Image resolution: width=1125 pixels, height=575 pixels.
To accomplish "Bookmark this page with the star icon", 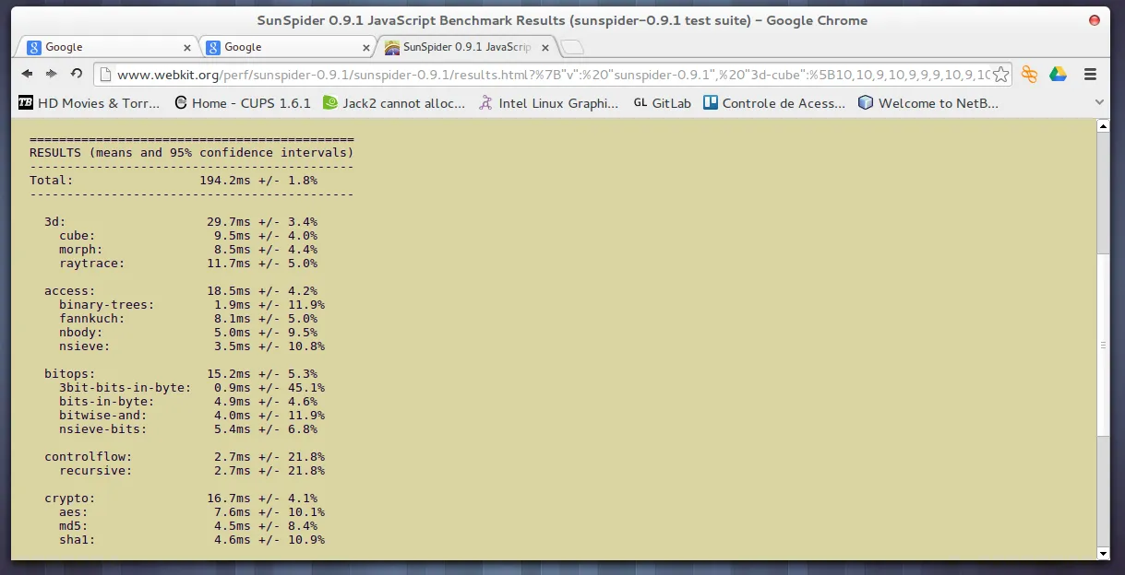I will point(1001,74).
